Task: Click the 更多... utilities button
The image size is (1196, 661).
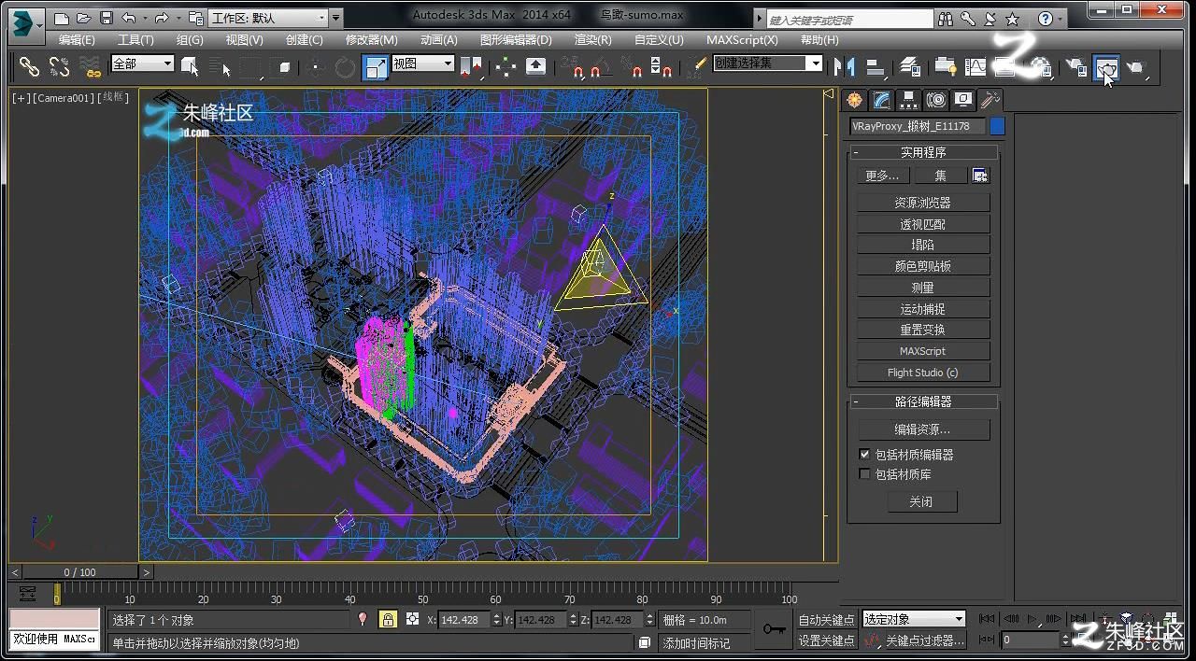Action: 882,176
